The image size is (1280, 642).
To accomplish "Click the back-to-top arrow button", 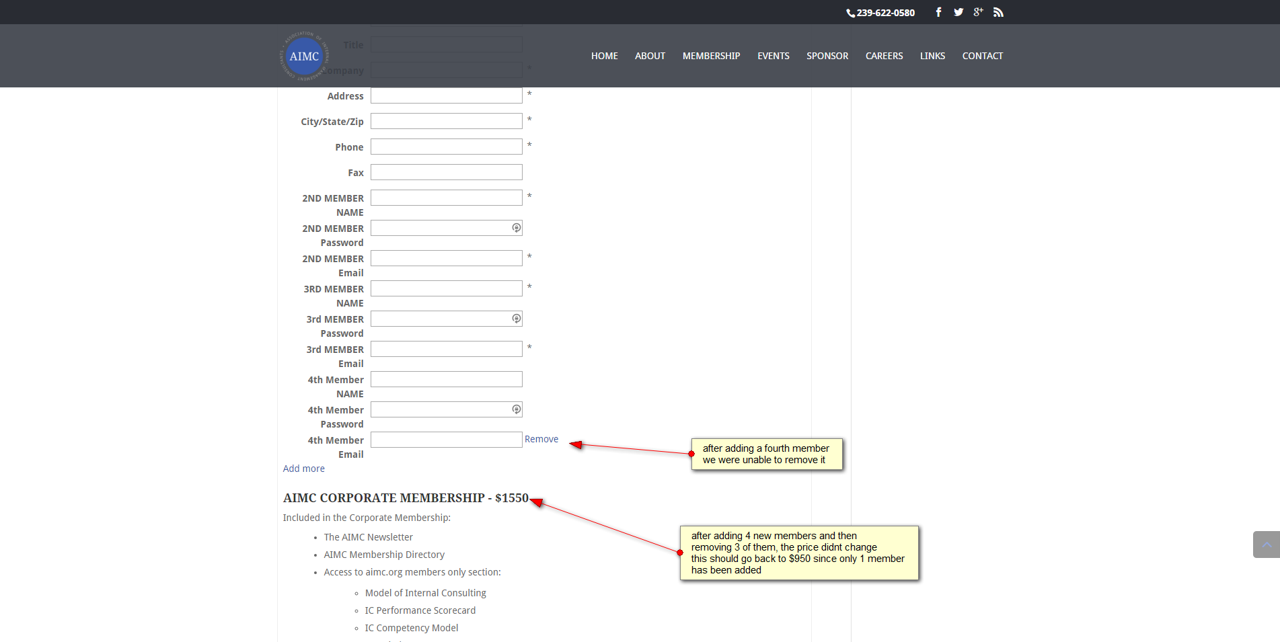I will [x=1266, y=545].
